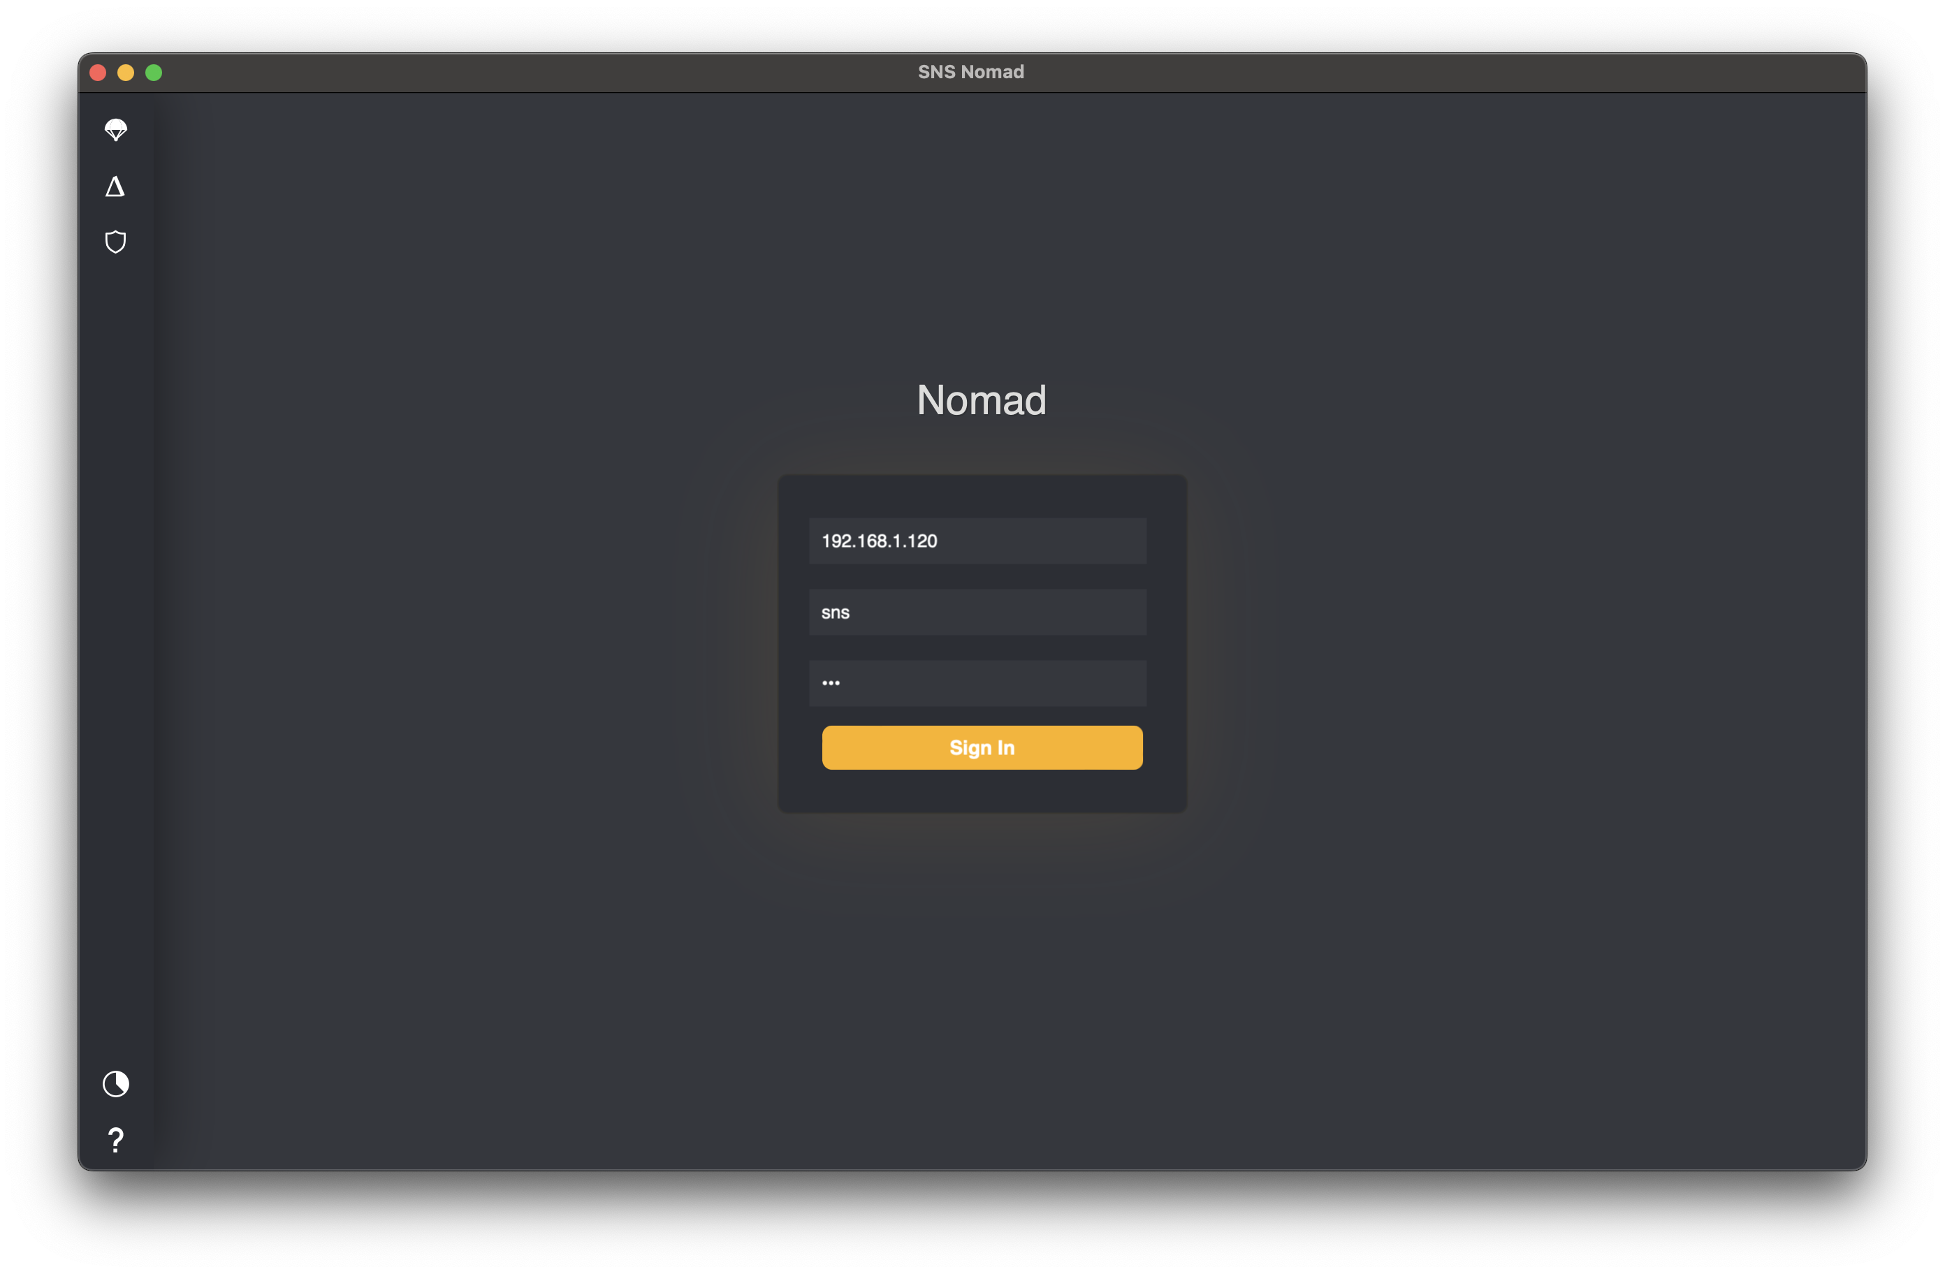Focus the username field containing sns
The width and height of the screenshot is (1945, 1274).
(x=977, y=612)
